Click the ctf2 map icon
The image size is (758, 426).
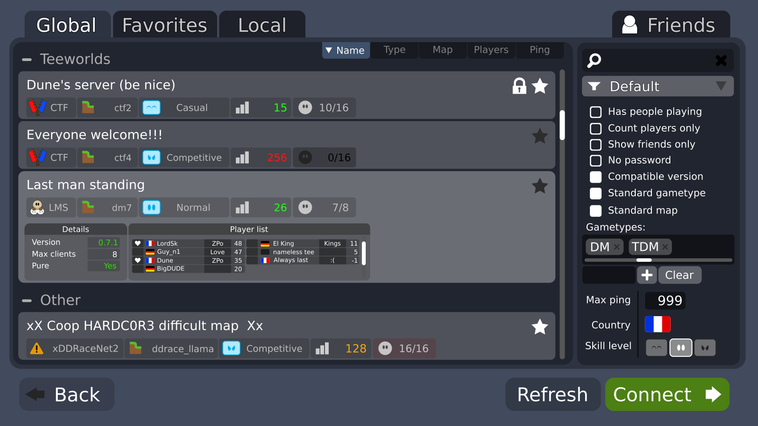[88, 107]
